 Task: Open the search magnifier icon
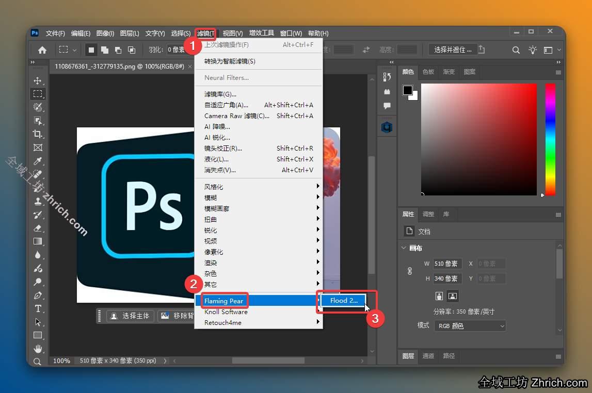pos(516,50)
